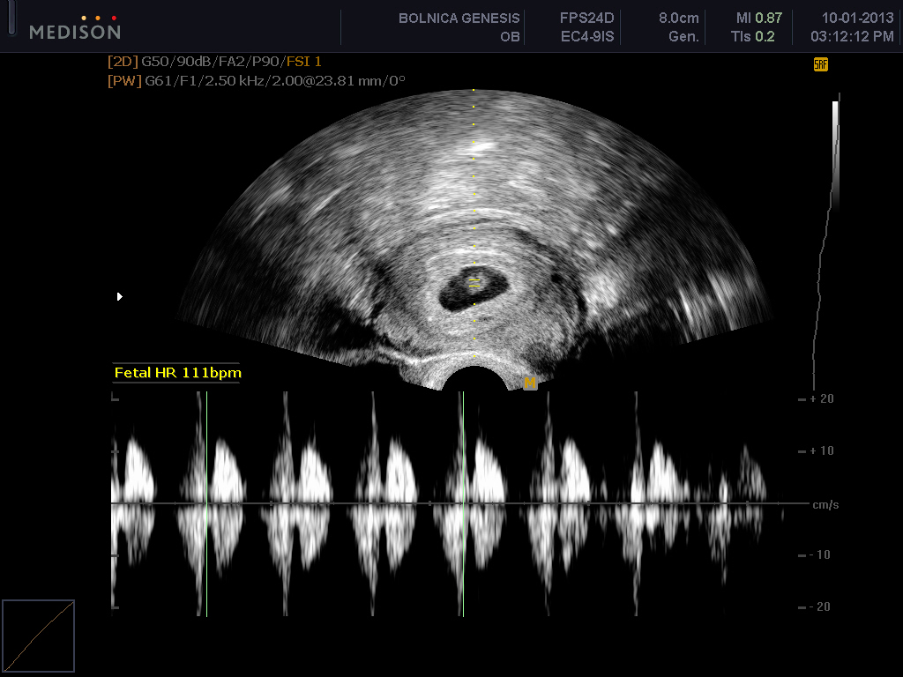Click the orange M probe orientation marker
Viewport: 903px width, 677px height.
tap(530, 383)
